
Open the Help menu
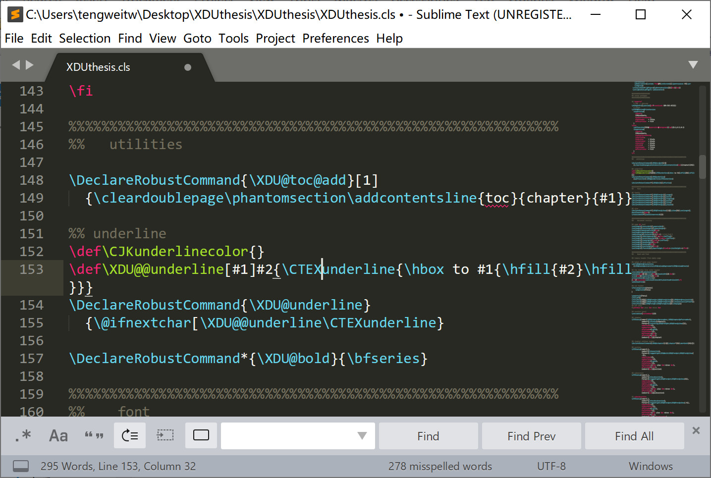[x=389, y=38]
